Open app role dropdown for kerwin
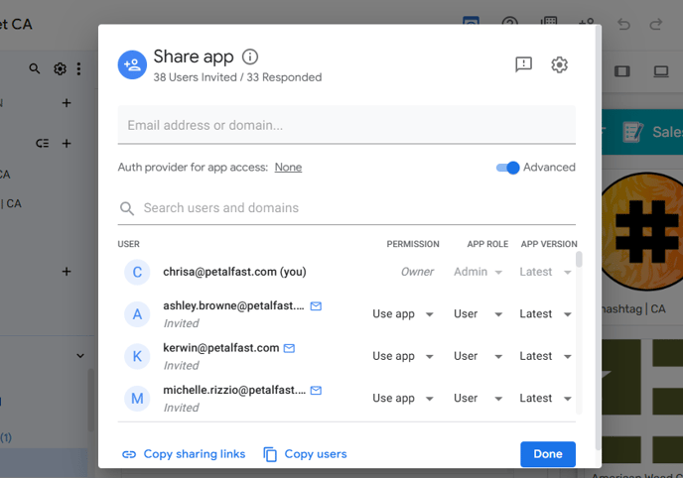Viewport: 683px width, 478px height. 478,356
